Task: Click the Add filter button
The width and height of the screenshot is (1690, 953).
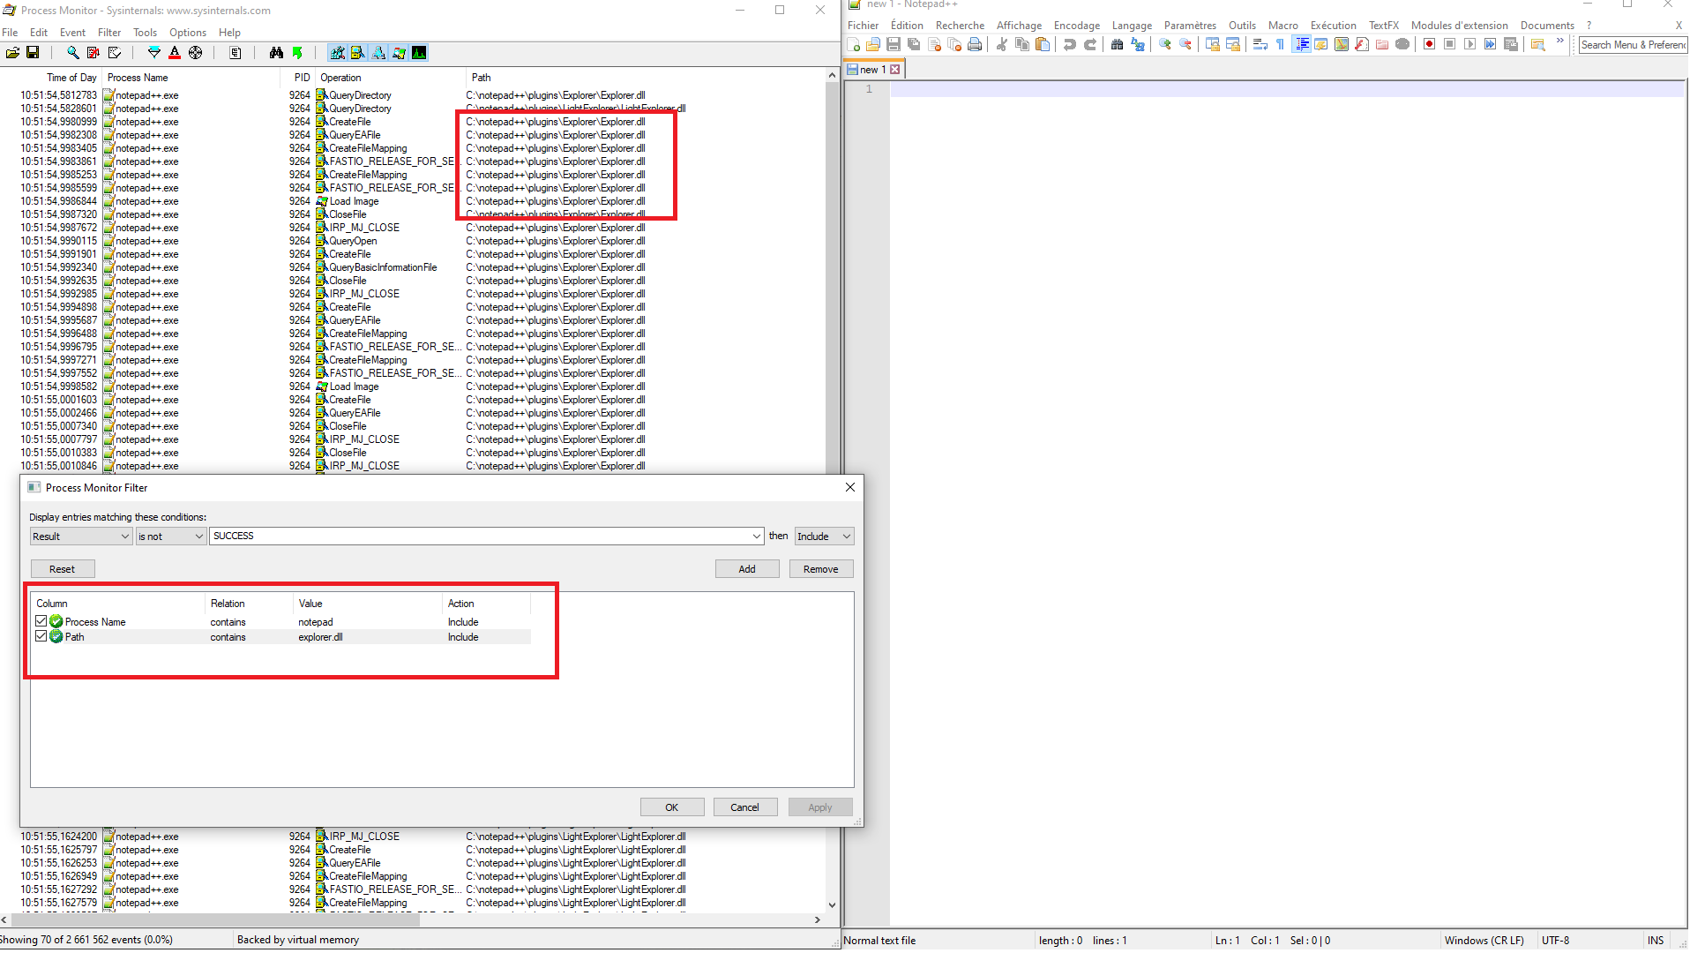Action: click(x=747, y=569)
